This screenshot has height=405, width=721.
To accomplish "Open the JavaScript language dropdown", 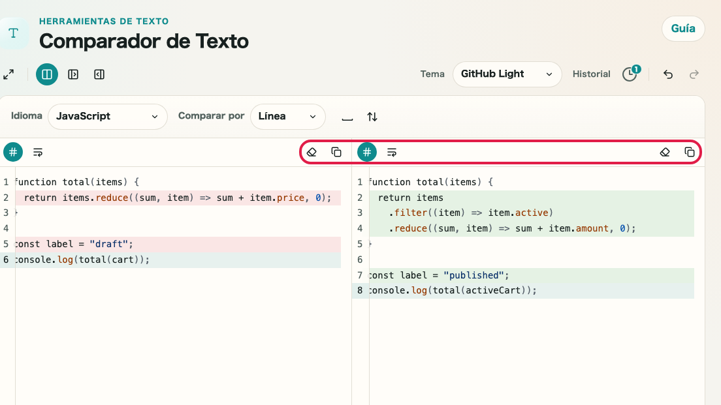I will coord(108,117).
